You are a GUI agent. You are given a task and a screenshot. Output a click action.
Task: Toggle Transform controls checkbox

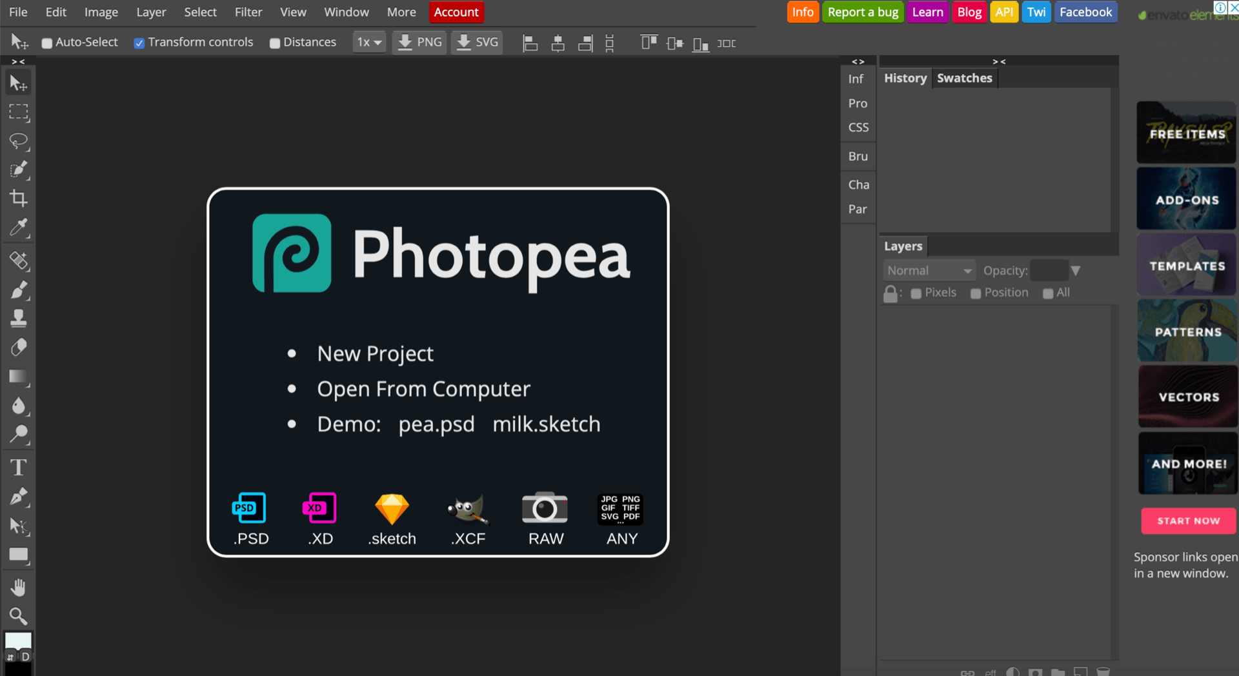pyautogui.click(x=139, y=43)
